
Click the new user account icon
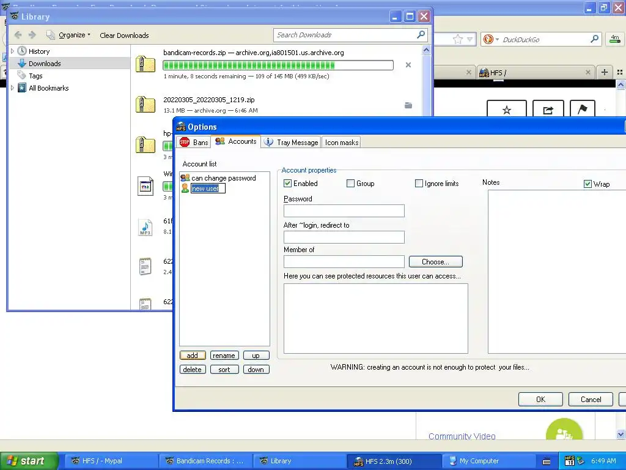click(x=185, y=188)
